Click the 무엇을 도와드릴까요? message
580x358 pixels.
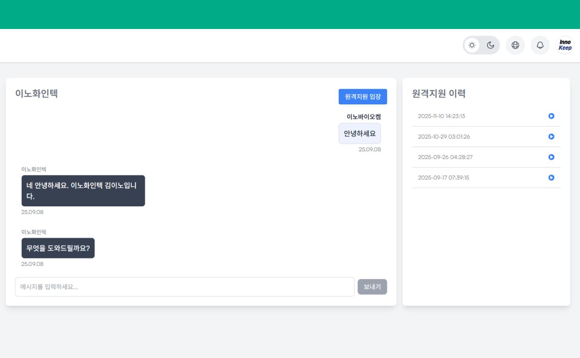(58, 248)
